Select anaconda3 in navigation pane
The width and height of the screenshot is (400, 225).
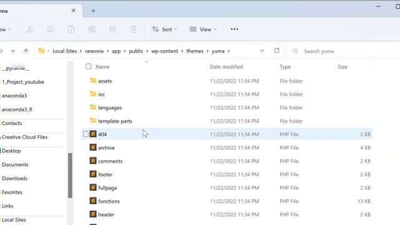click(14, 96)
